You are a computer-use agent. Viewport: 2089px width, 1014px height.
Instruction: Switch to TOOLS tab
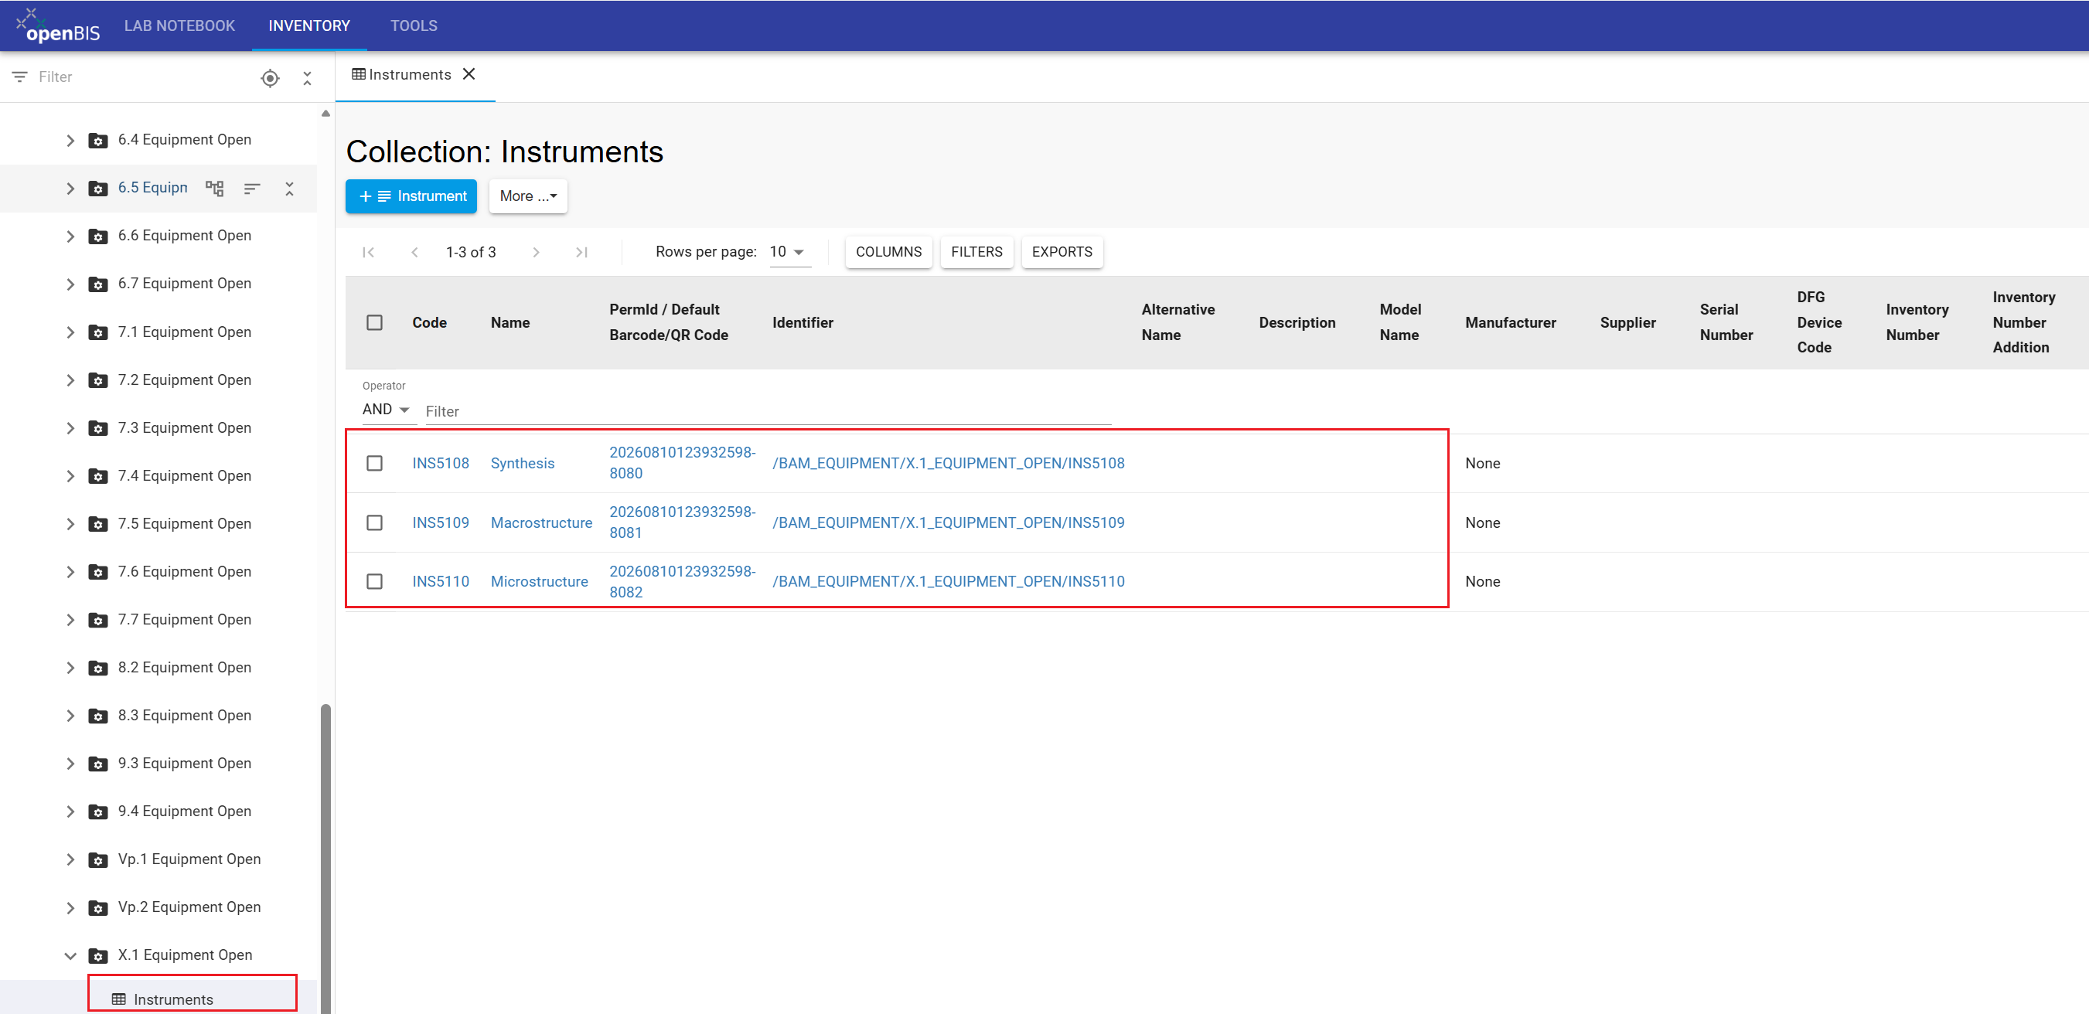click(x=414, y=26)
